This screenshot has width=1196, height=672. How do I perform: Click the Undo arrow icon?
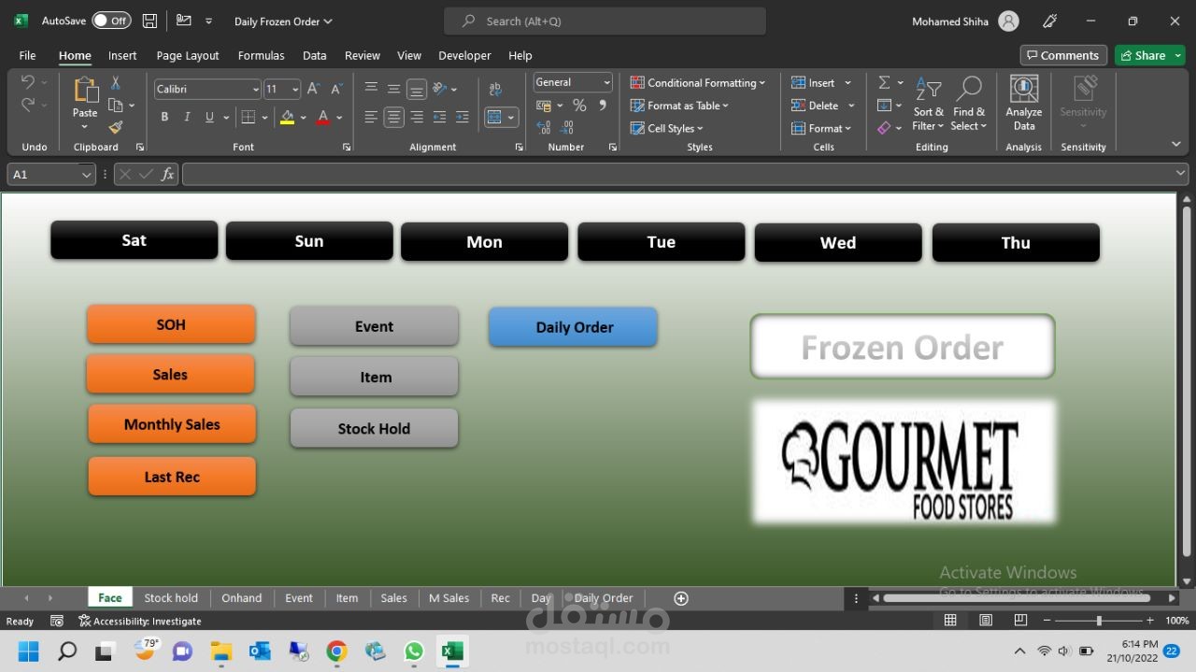(28, 82)
